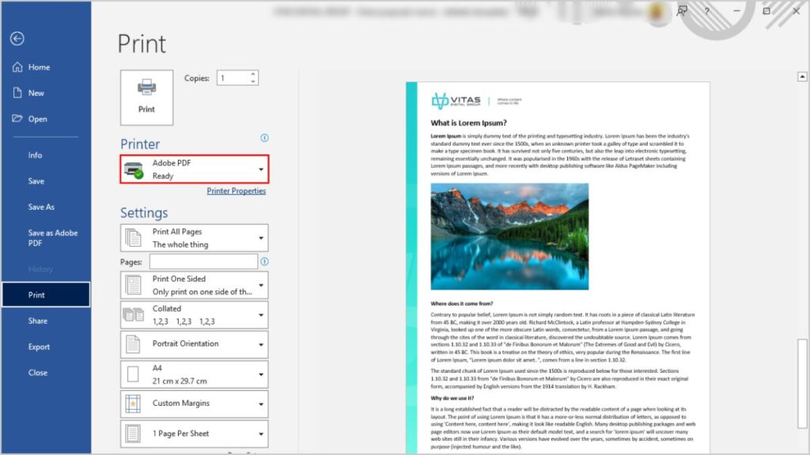Click the A4 paper size icon

(x=133, y=373)
